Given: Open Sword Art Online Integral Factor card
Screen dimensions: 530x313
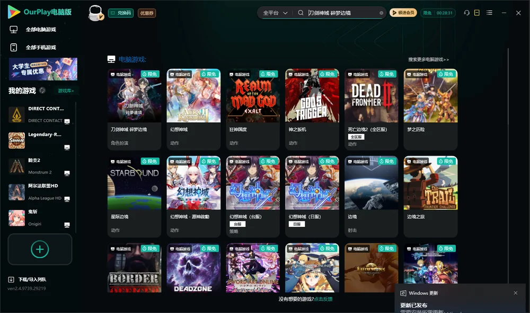Looking at the screenshot, I should (x=253, y=268).
